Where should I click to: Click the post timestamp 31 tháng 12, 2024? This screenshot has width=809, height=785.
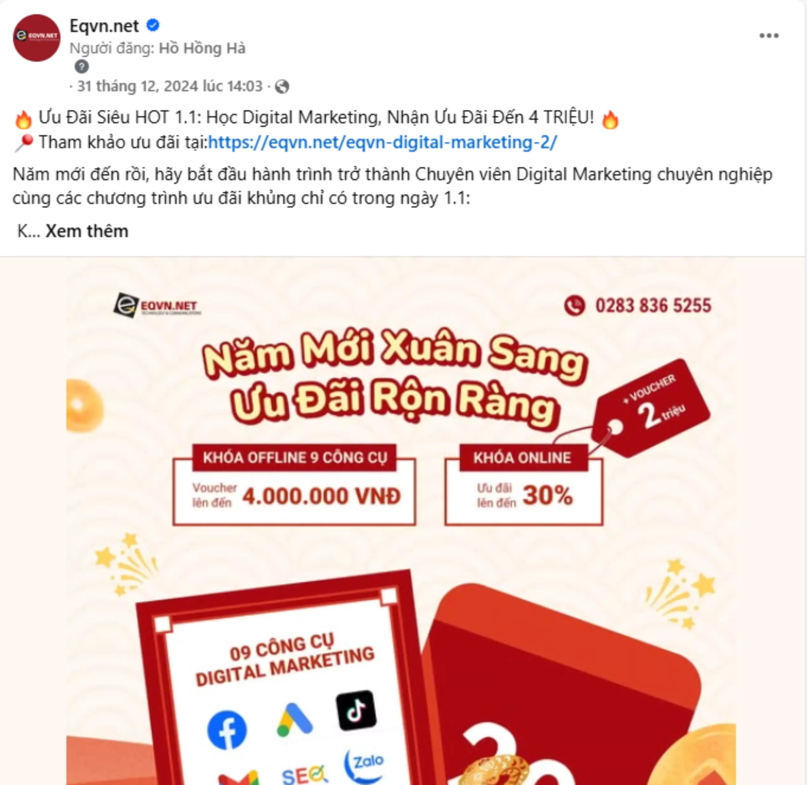click(170, 86)
